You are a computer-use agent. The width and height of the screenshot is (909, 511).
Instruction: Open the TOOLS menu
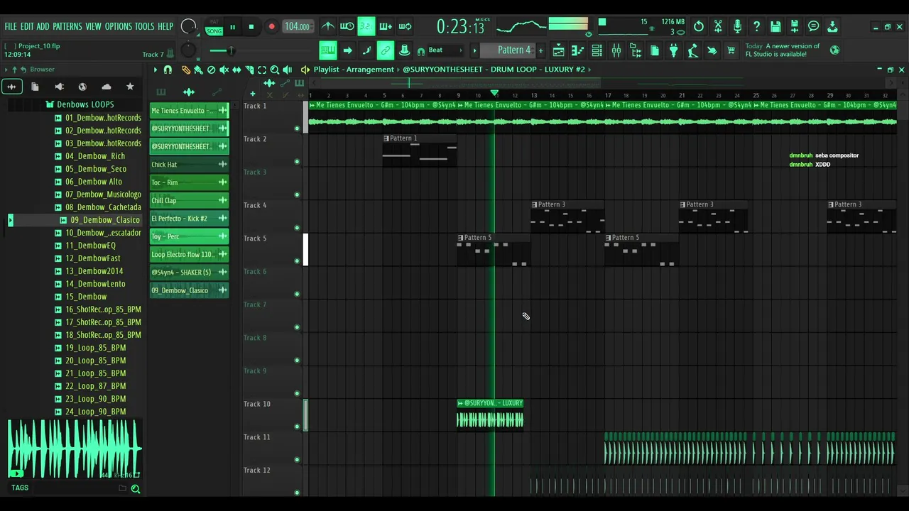[144, 26]
